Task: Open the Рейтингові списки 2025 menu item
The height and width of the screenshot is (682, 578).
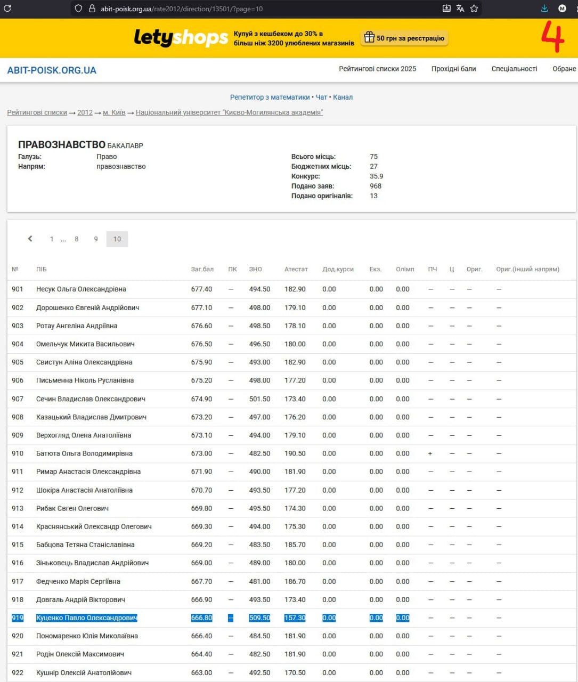Action: [377, 69]
